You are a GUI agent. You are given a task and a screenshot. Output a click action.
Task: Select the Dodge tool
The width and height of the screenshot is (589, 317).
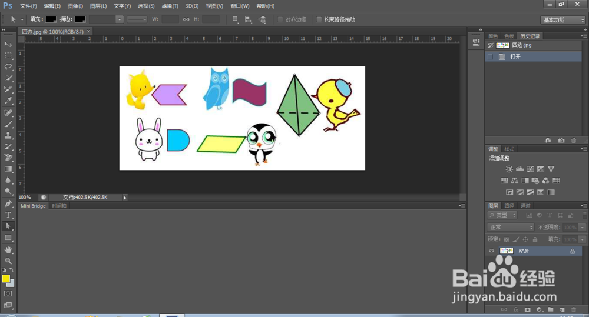(8, 192)
